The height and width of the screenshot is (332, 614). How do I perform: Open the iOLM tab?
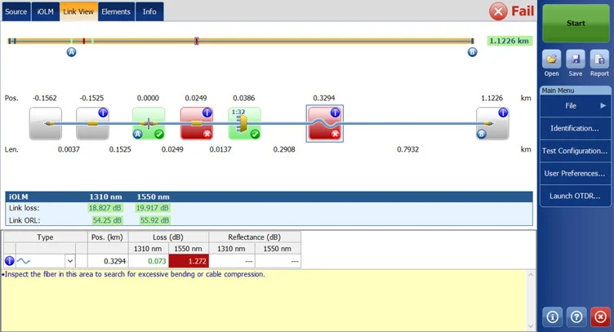46,11
